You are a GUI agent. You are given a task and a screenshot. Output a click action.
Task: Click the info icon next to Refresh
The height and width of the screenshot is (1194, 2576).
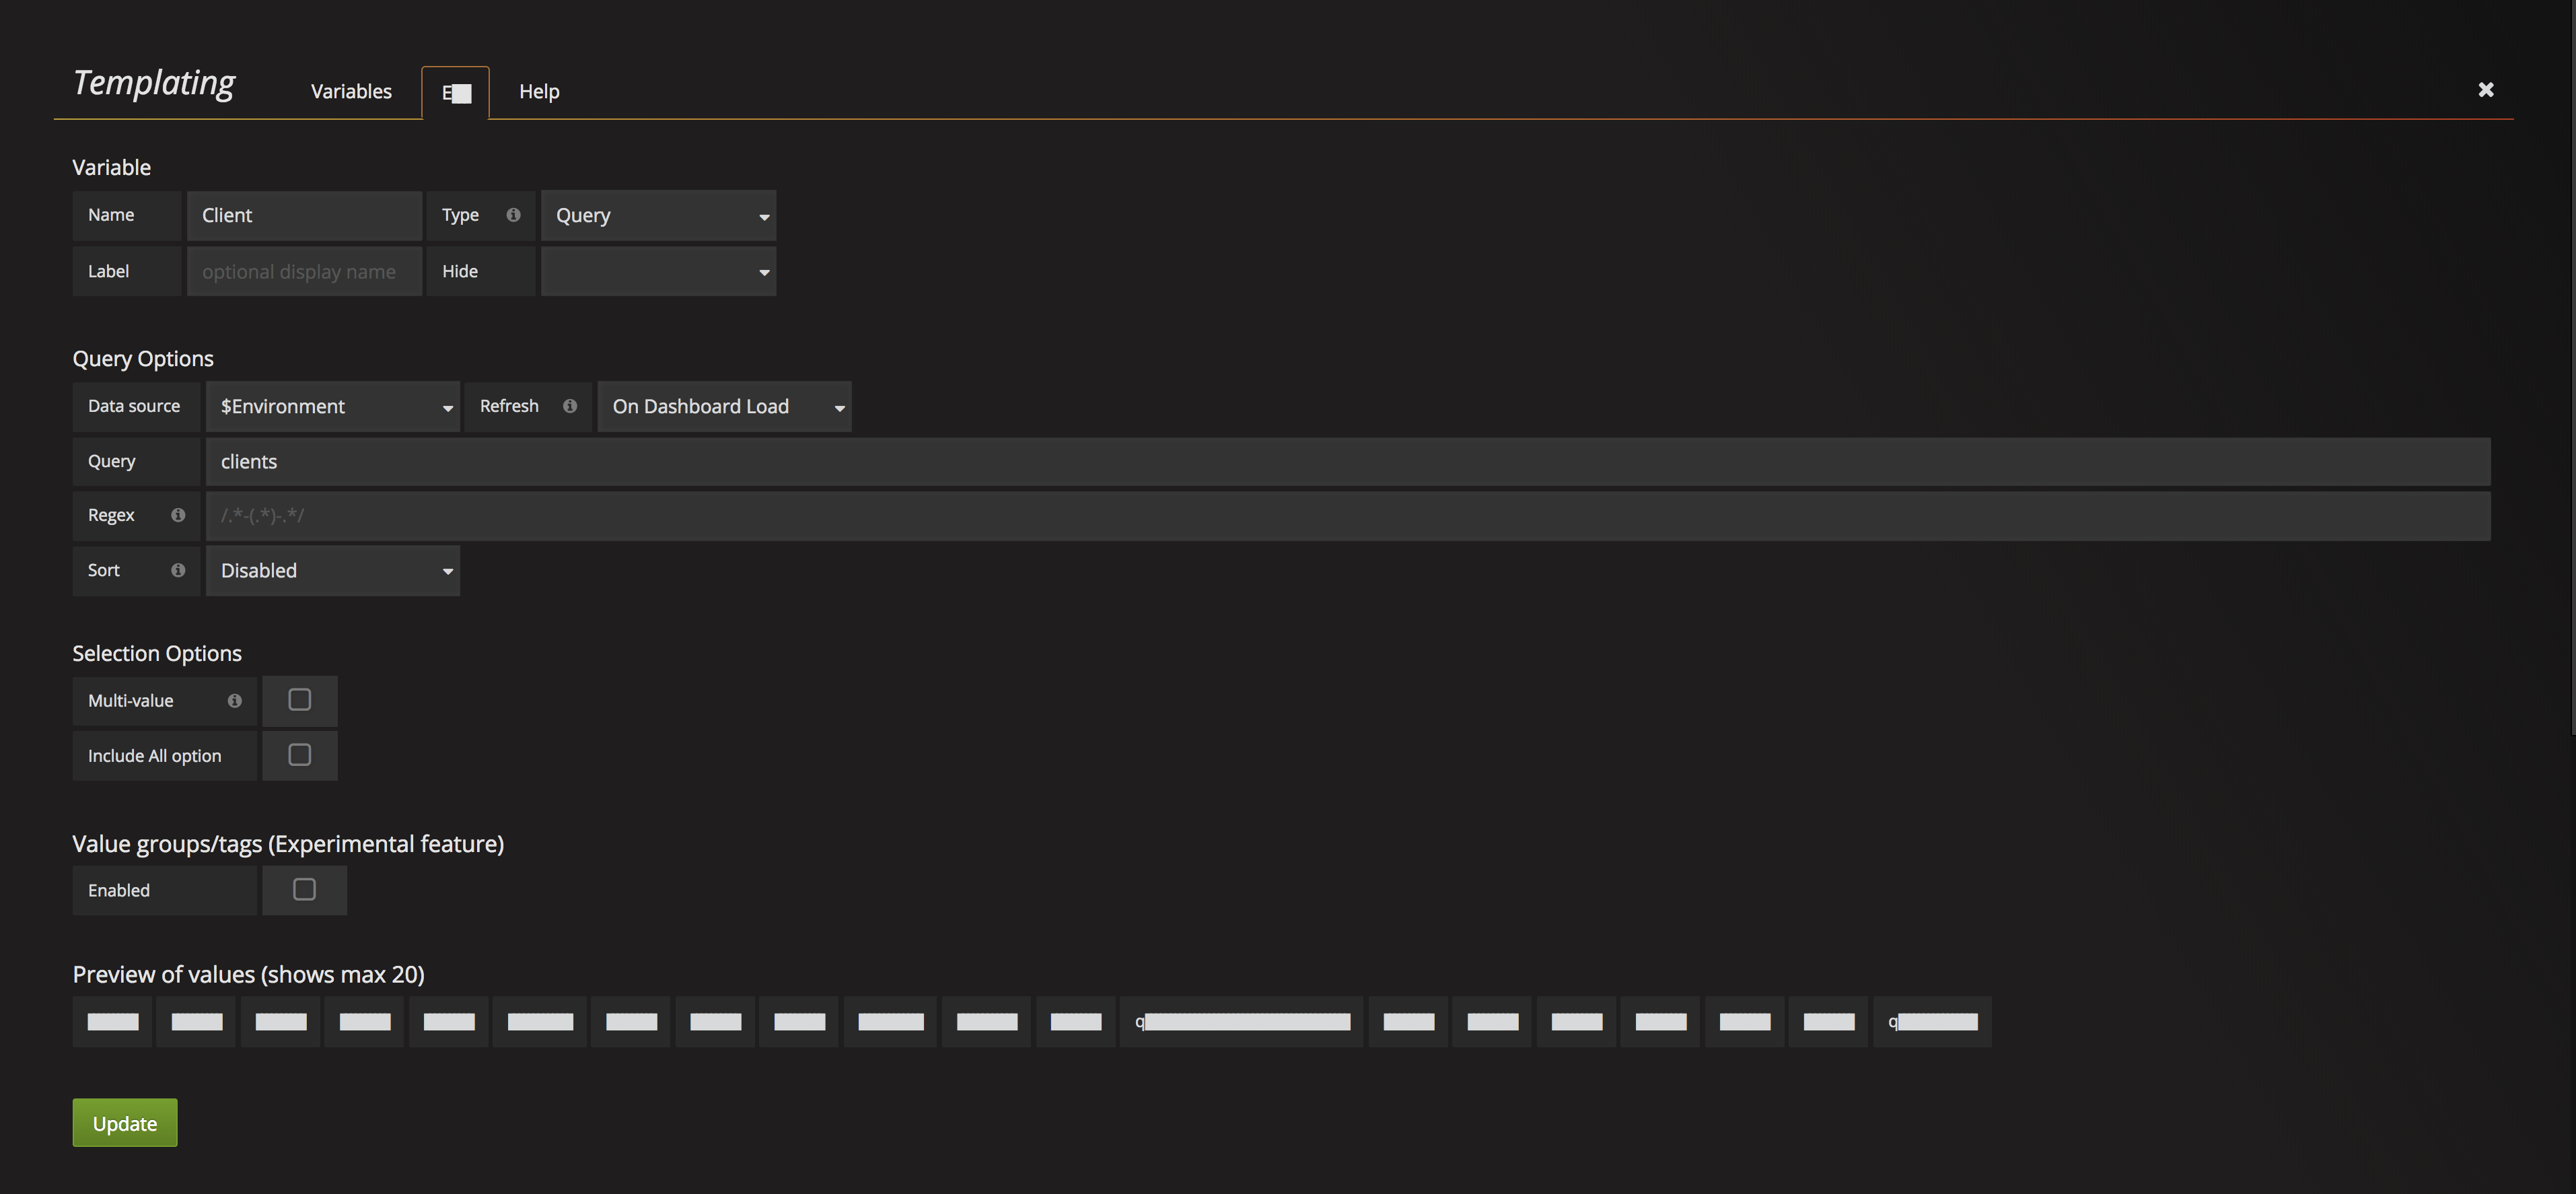(570, 406)
